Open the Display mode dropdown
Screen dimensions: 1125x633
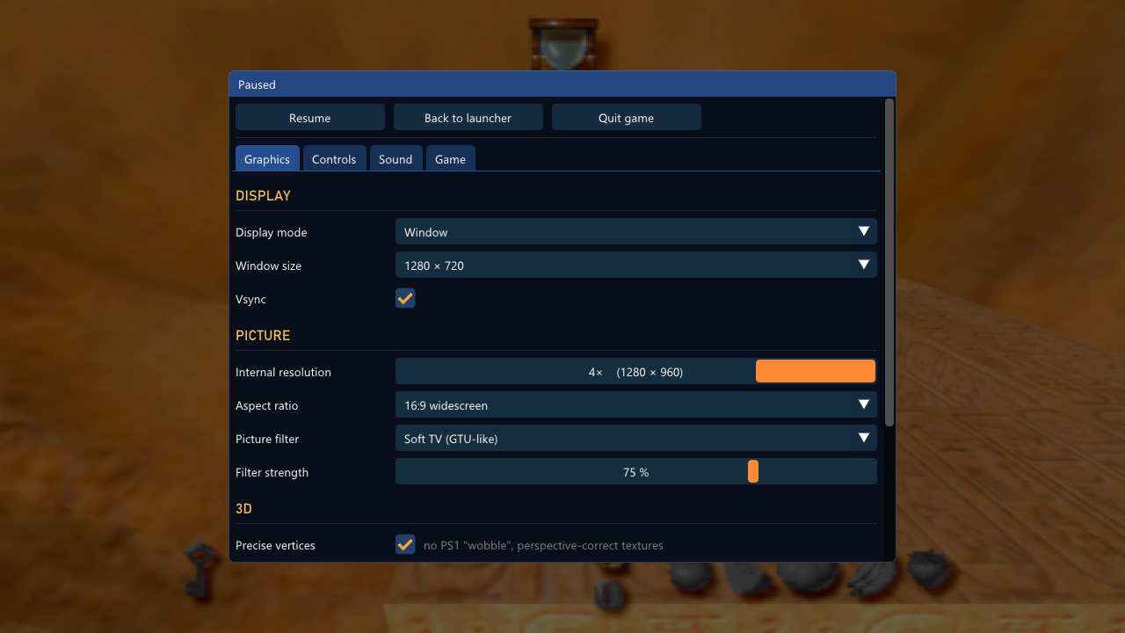pos(636,231)
